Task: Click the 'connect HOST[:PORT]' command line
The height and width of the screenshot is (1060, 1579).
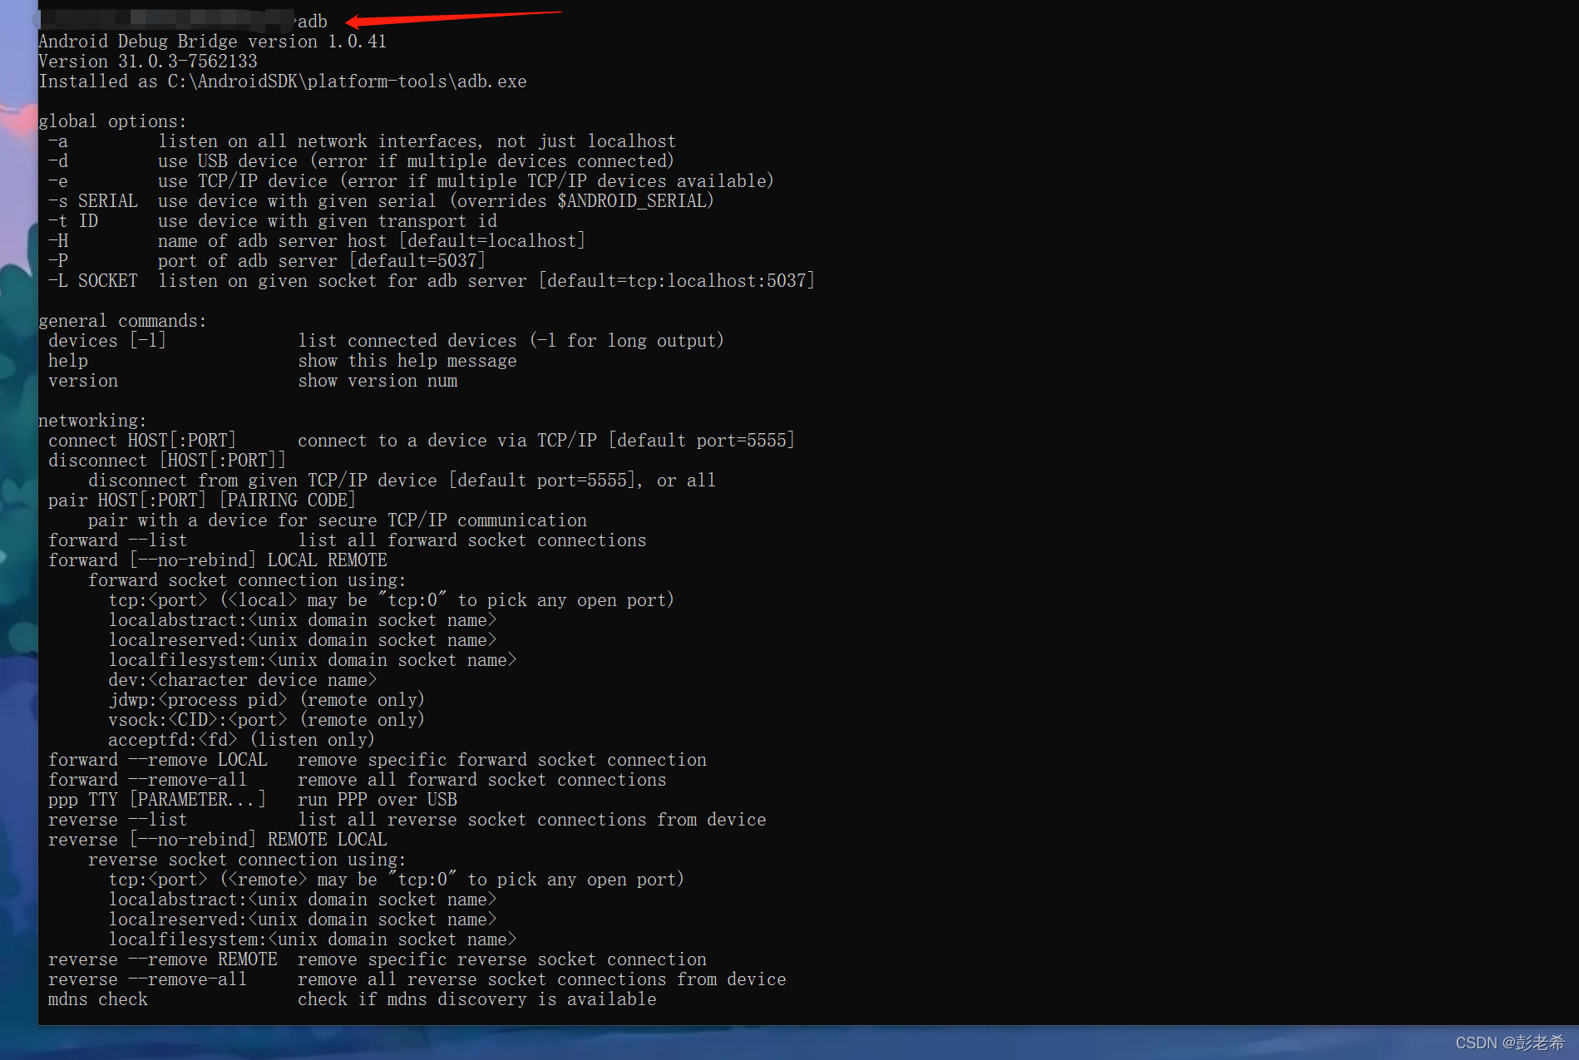Action: pyautogui.click(x=422, y=441)
